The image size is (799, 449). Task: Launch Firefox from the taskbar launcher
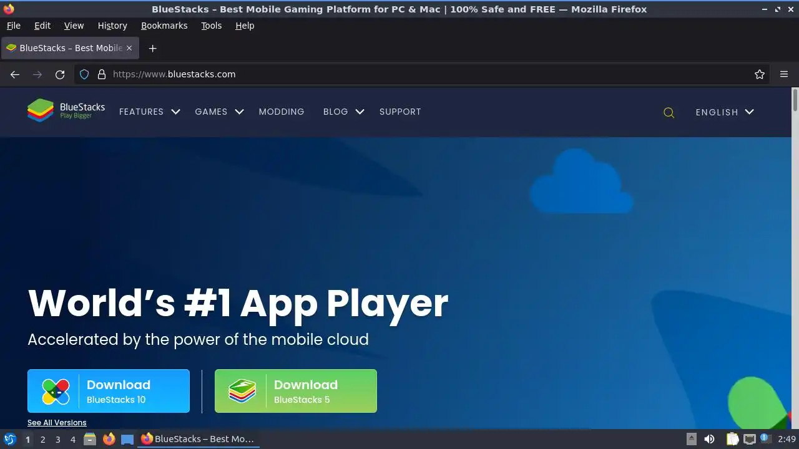109,439
